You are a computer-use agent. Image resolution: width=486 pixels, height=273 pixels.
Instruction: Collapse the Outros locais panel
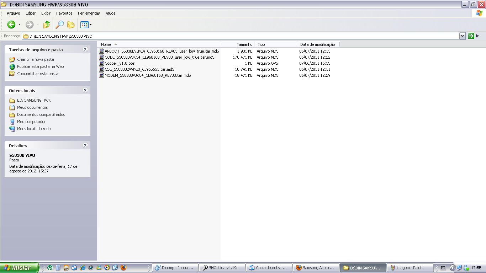point(85,90)
